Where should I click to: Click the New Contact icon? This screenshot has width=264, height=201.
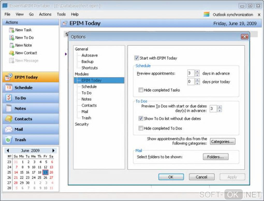coord(12,53)
